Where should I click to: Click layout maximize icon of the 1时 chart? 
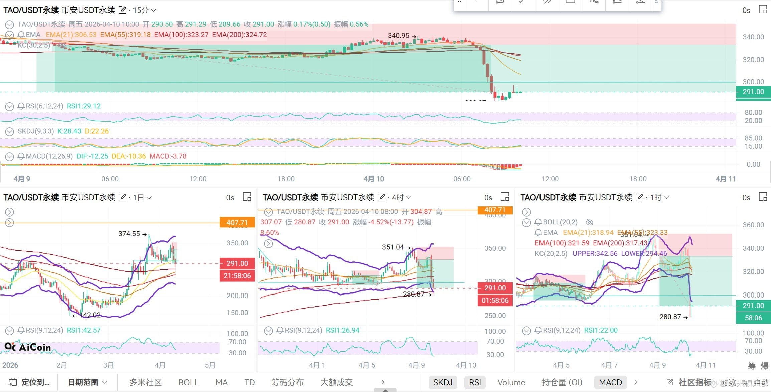[763, 197]
